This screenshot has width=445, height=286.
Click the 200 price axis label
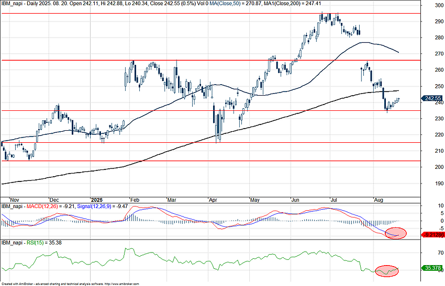point(439,167)
